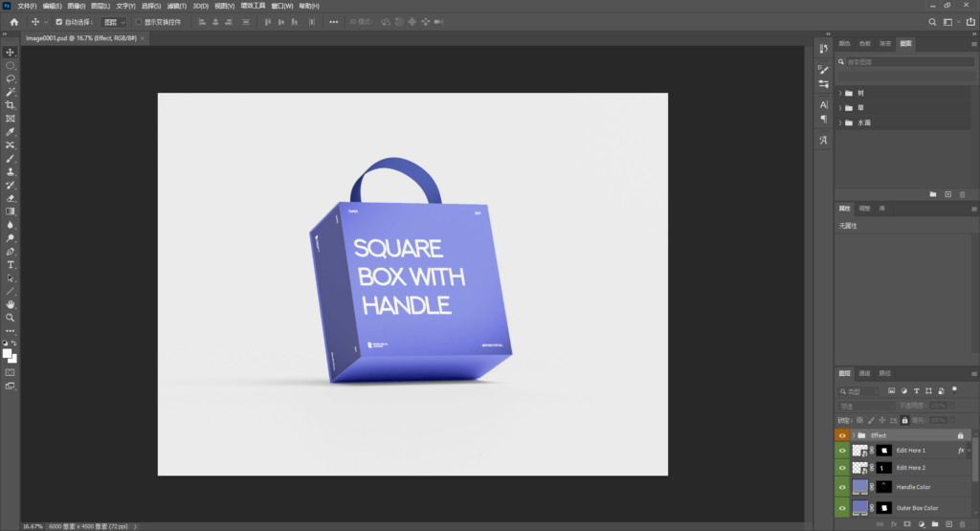
Task: Open the layer filter type (类型) dropdown
Action: pos(858,391)
